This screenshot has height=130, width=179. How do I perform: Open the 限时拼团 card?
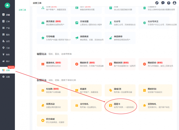coord(120,64)
